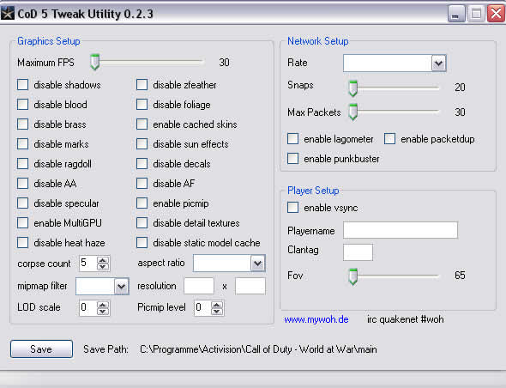Screen dimensions: 506x388
Task: Minimize the CoD 5 Tweak Utility window
Action: tap(456, 14)
